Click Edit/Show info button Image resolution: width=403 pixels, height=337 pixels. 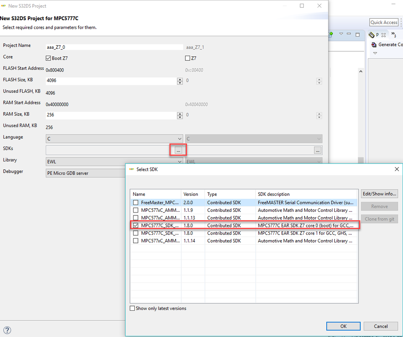379,194
